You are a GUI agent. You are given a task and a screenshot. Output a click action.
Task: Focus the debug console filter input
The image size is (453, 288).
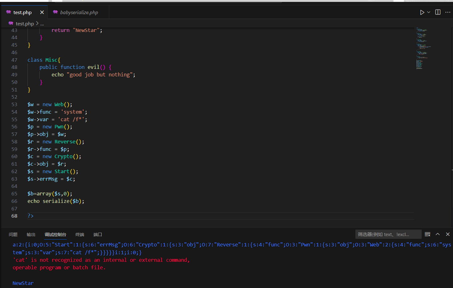(x=388, y=234)
